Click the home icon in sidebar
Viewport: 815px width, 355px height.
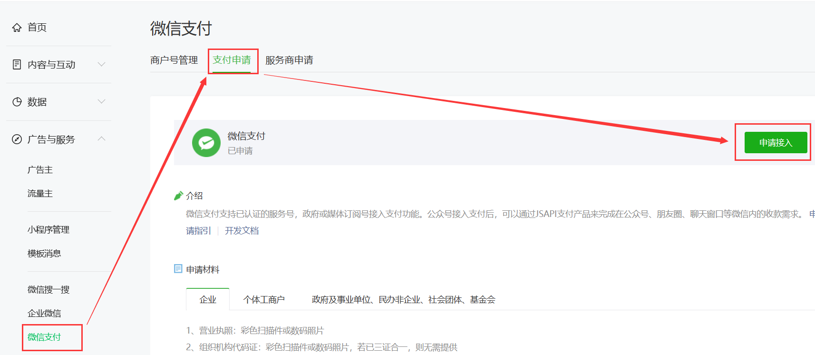[17, 28]
